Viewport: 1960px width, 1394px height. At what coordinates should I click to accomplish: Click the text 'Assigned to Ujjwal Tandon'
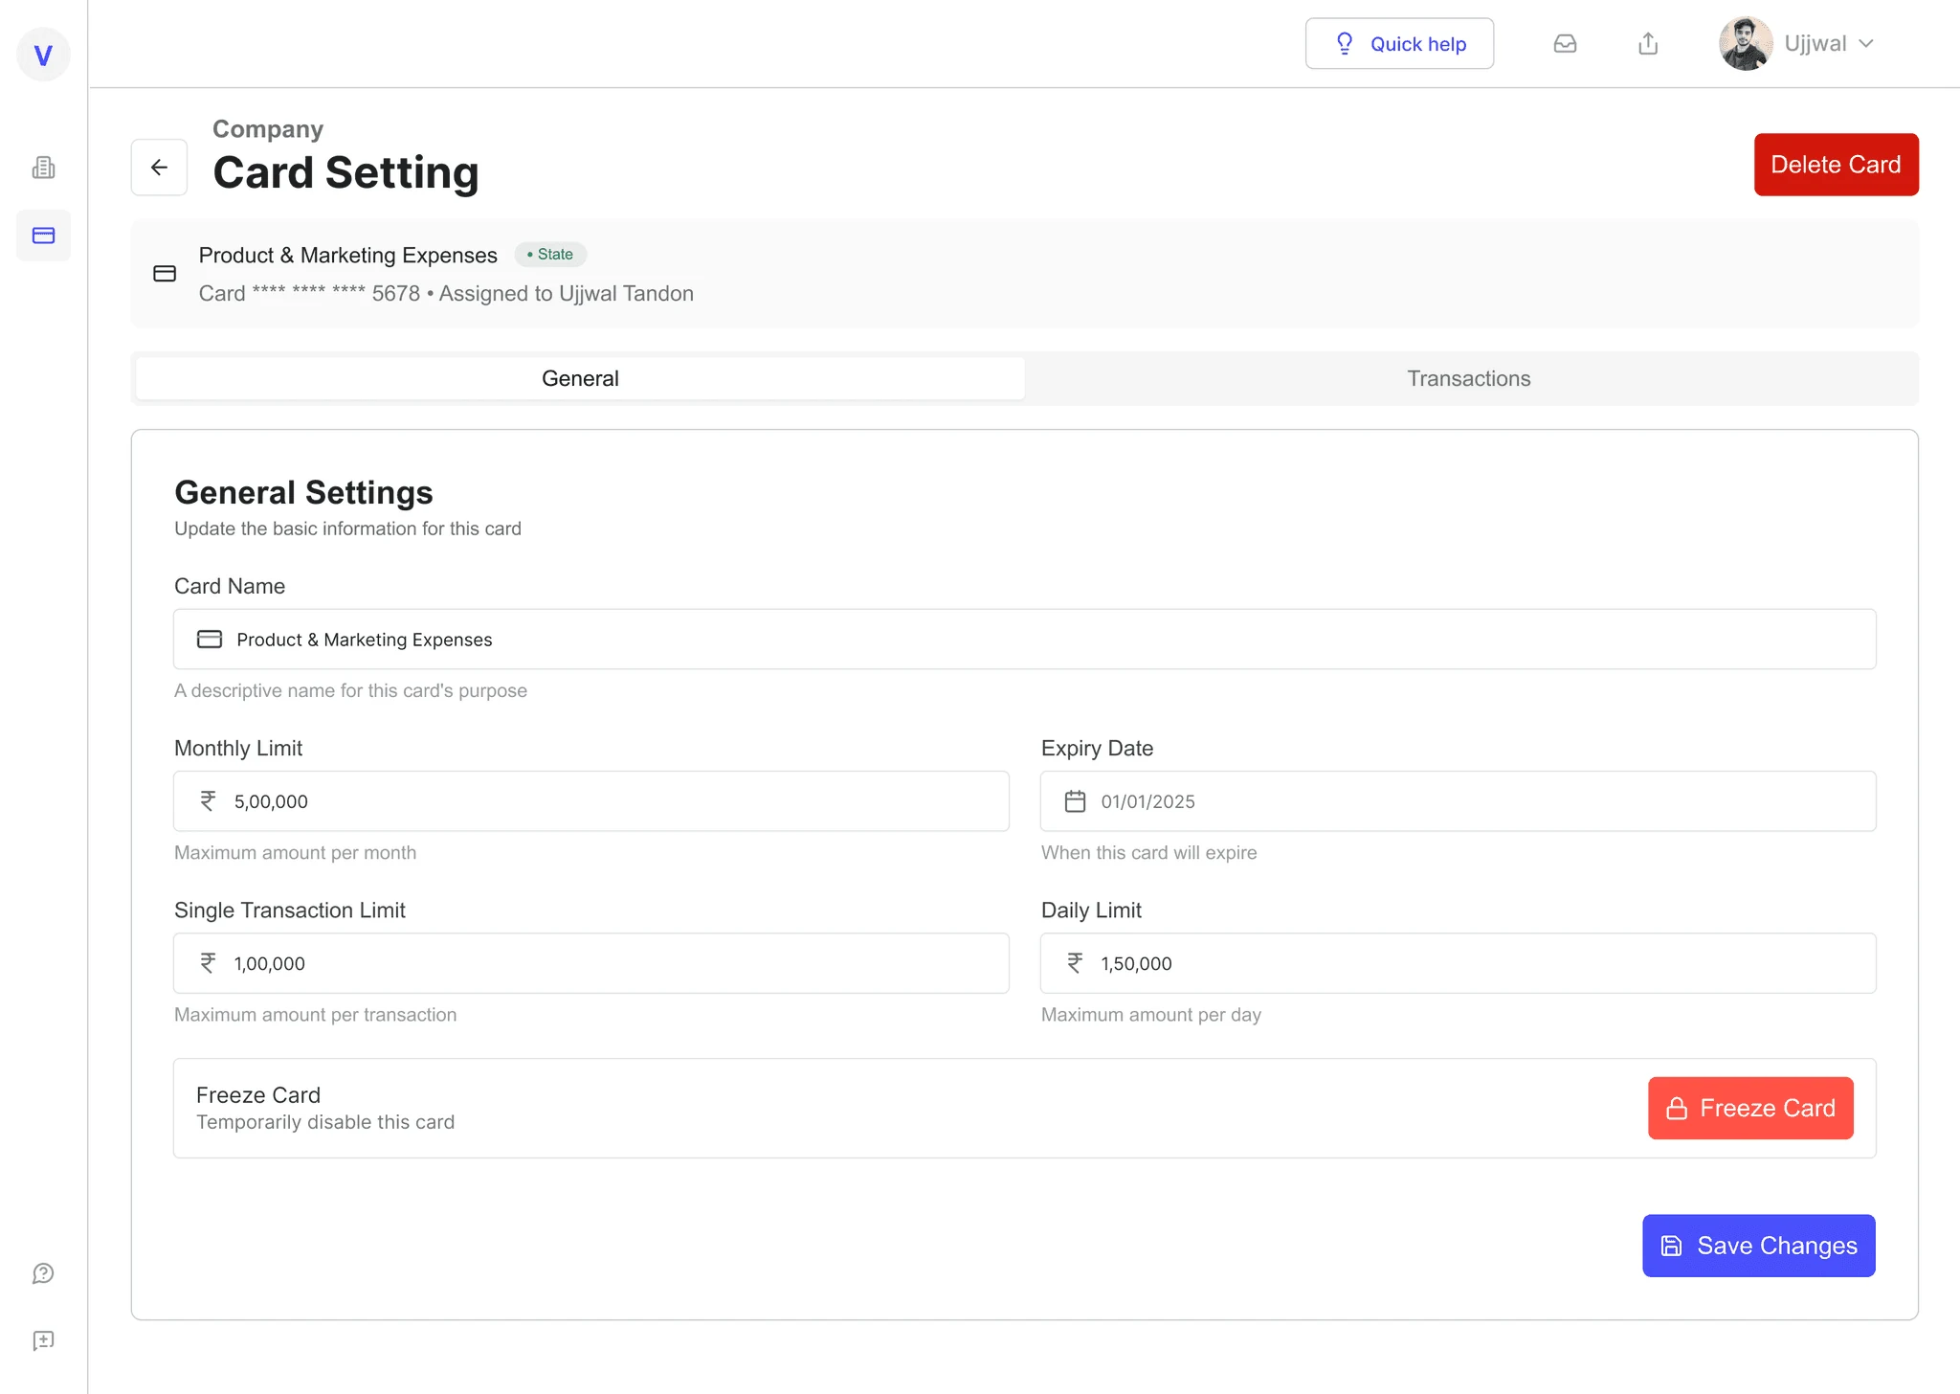(567, 294)
